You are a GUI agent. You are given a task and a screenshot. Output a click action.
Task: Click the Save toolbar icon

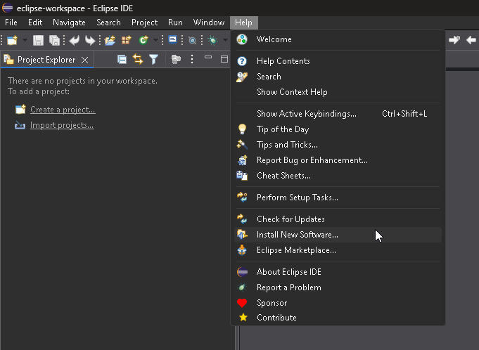[x=38, y=40]
